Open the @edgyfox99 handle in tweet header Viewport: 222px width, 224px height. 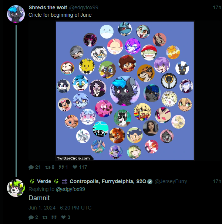click(84, 7)
